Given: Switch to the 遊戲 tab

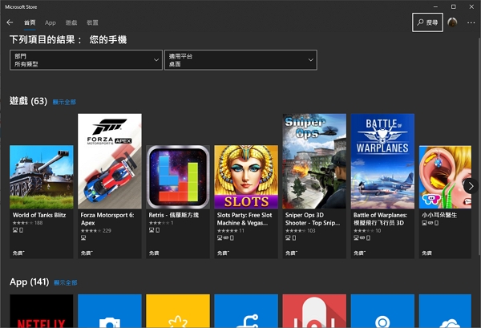Looking at the screenshot, I should pyautogui.click(x=71, y=22).
